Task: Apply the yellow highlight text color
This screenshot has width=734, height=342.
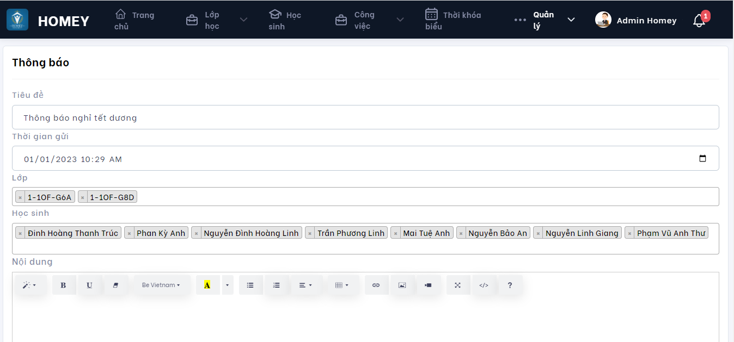Action: pos(207,285)
